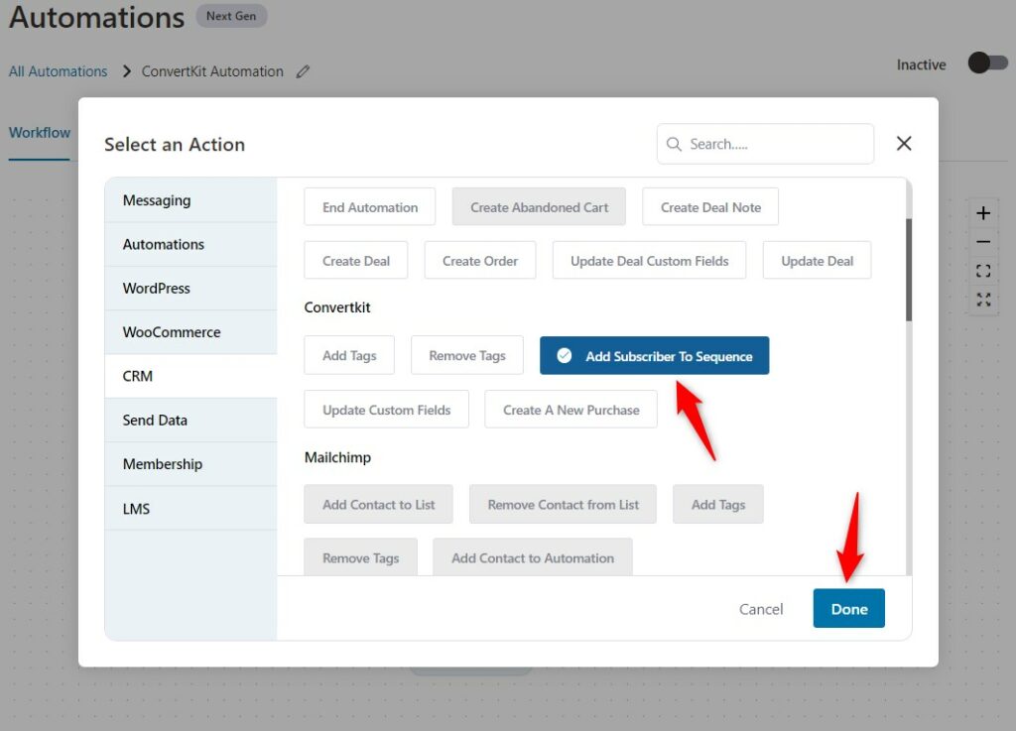Open the Messaging category

pos(191,200)
